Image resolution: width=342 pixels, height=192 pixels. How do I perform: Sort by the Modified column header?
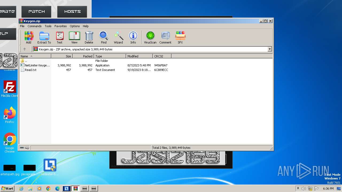click(x=139, y=56)
